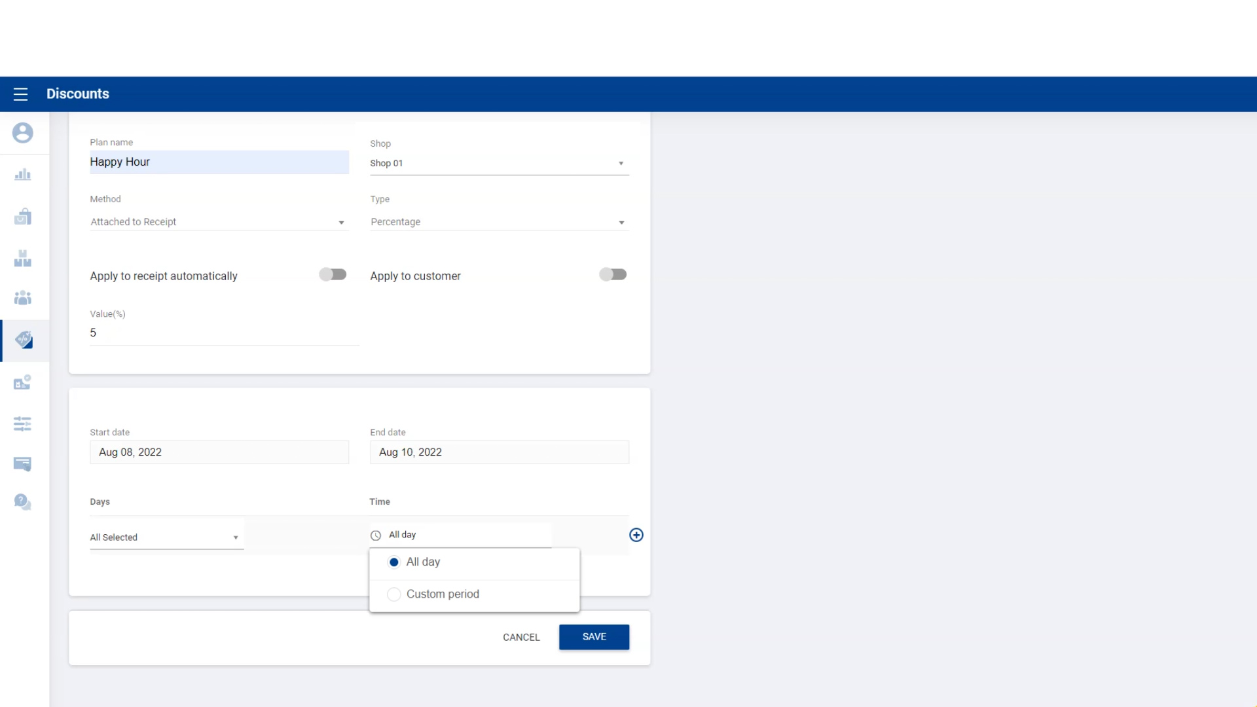The image size is (1257, 707).
Task: Open the sliders settings icon
Action: pyautogui.click(x=22, y=424)
